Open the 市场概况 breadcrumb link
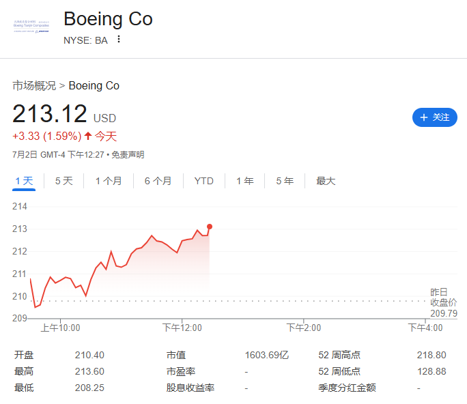 pyautogui.click(x=34, y=86)
